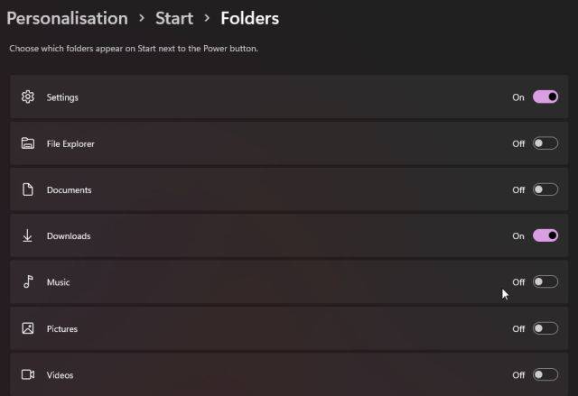Turn on the Music toggle
Viewport: 578px width, 396px height.
click(x=545, y=282)
